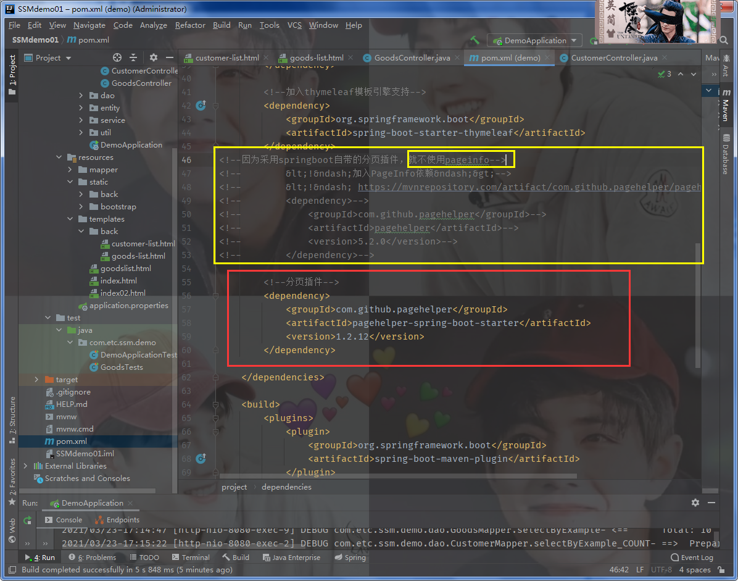This screenshot has width=738, height=581.
Task: Open the Ant tool window
Action: (726, 65)
